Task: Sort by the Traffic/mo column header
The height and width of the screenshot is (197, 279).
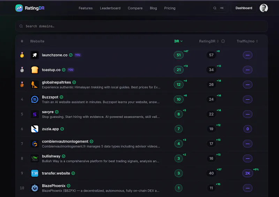Action: (247, 41)
